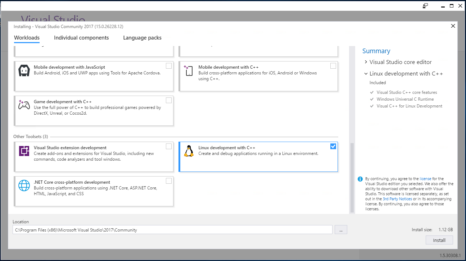Viewport: 466px width, 261px height.
Task: Click the Game development controller icon
Action: (24, 105)
